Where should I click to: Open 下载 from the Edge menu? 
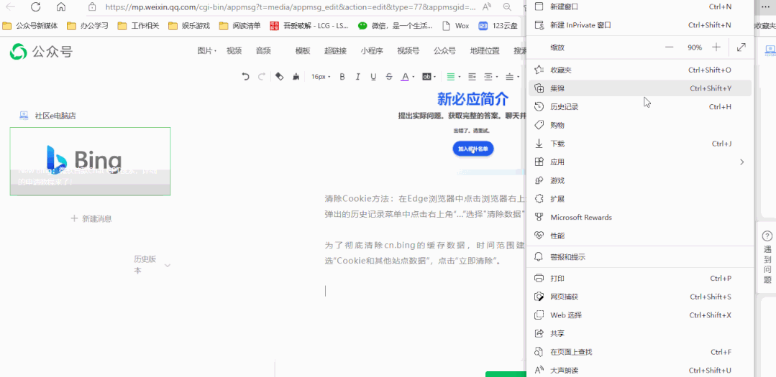pyautogui.click(x=640, y=144)
